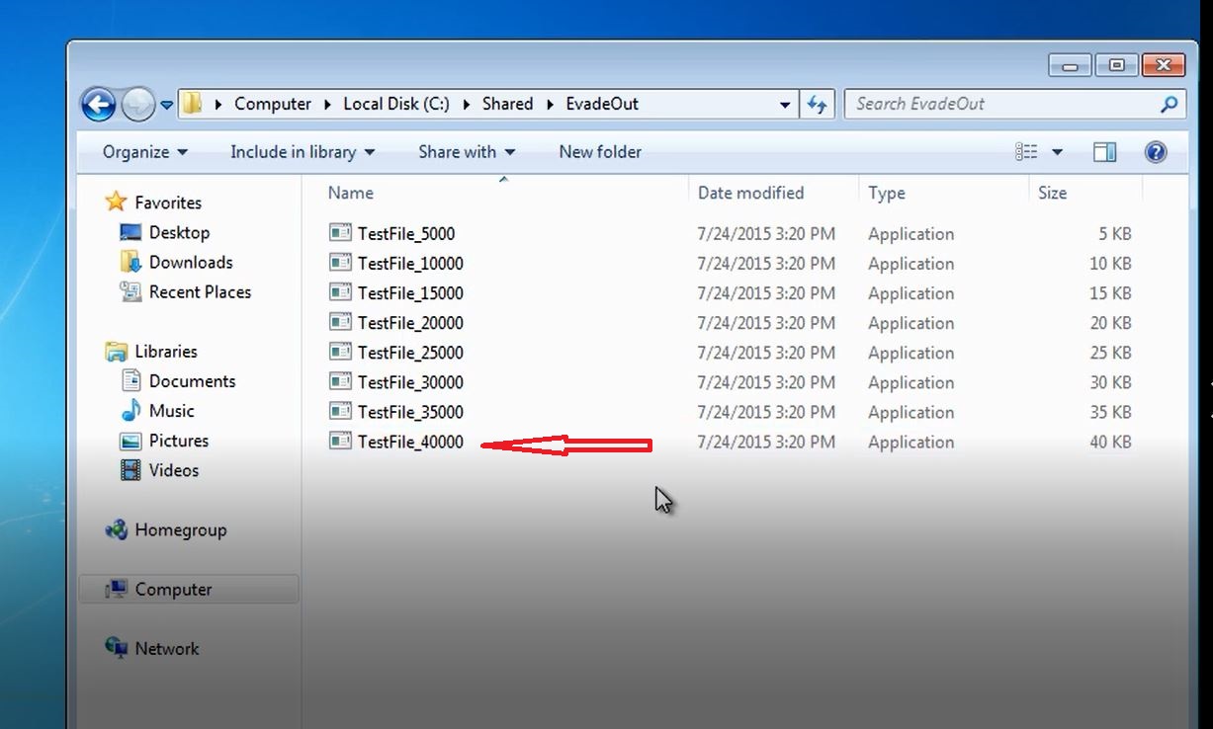Close the EvadeOut Explorer window
Image resolution: width=1213 pixels, height=729 pixels.
[1163, 65]
